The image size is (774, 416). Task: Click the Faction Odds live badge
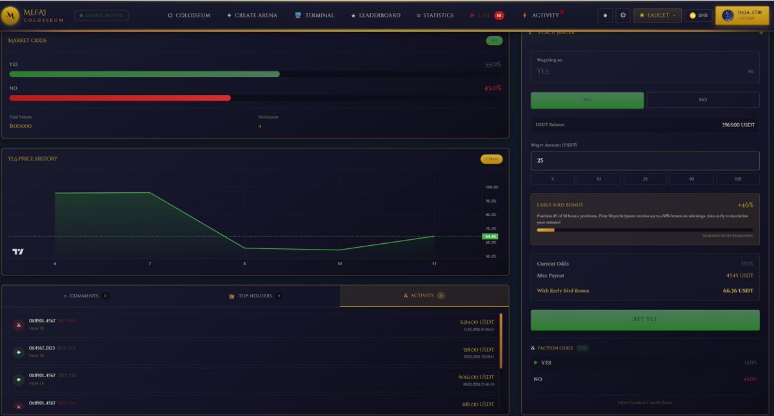[582, 348]
